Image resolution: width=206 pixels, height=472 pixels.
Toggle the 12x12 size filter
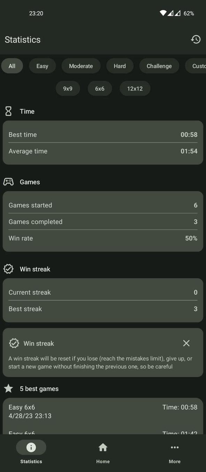[x=135, y=88]
